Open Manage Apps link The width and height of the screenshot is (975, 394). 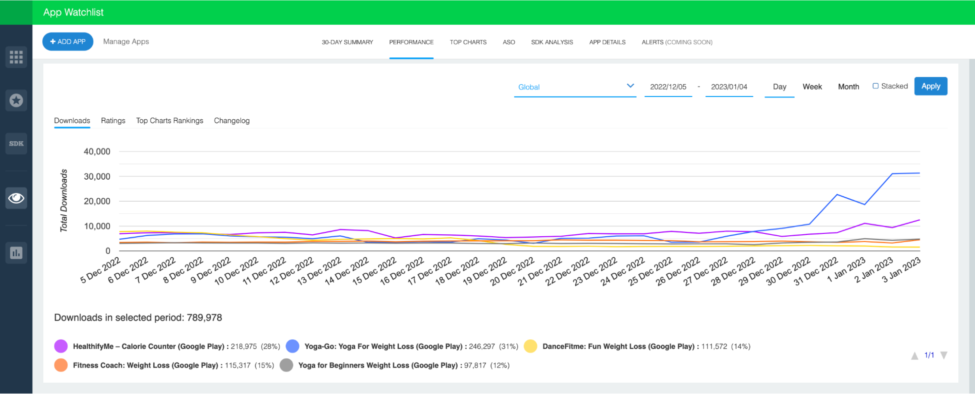click(x=126, y=41)
